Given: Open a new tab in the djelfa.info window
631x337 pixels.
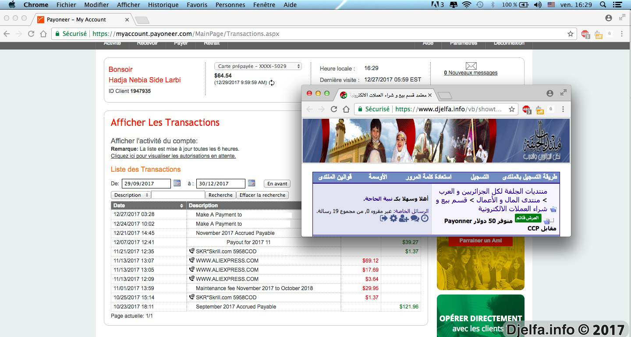Looking at the screenshot, I should [x=444, y=95].
